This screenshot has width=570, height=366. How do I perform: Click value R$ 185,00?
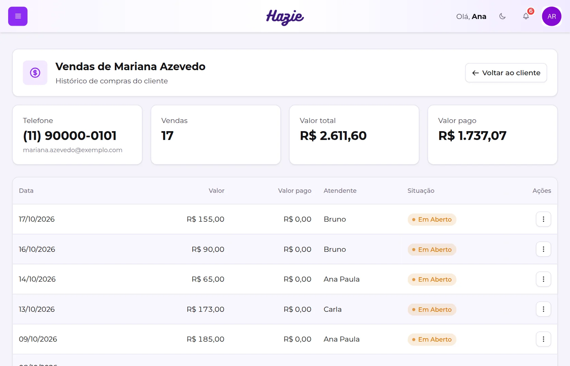(206, 339)
